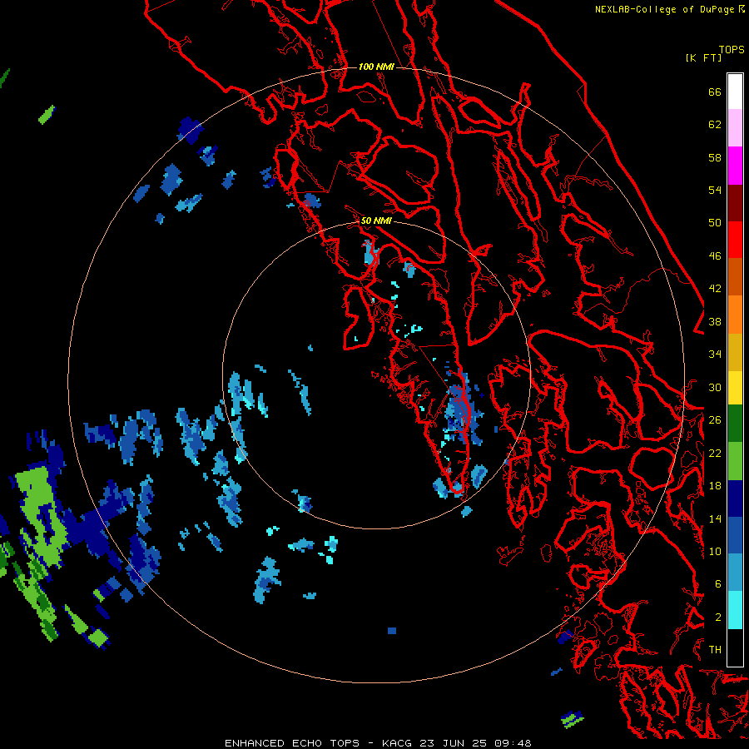749x749 pixels.
Task: Click the 22 legend value
Action: coord(715,453)
